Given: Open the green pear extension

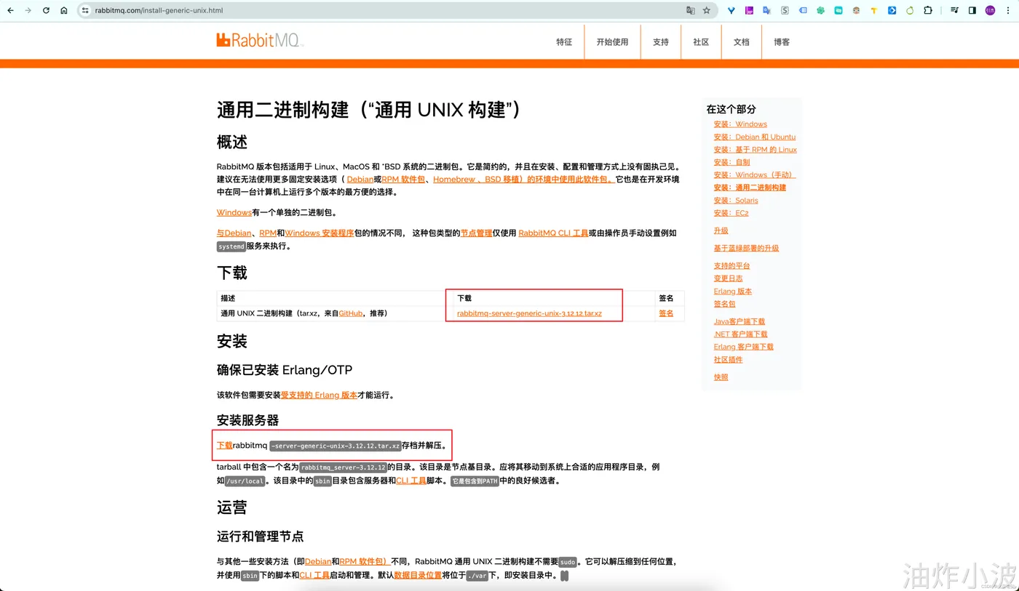Looking at the screenshot, I should click(x=910, y=11).
